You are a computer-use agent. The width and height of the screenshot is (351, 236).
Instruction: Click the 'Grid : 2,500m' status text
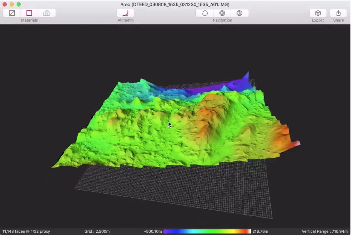click(x=97, y=232)
